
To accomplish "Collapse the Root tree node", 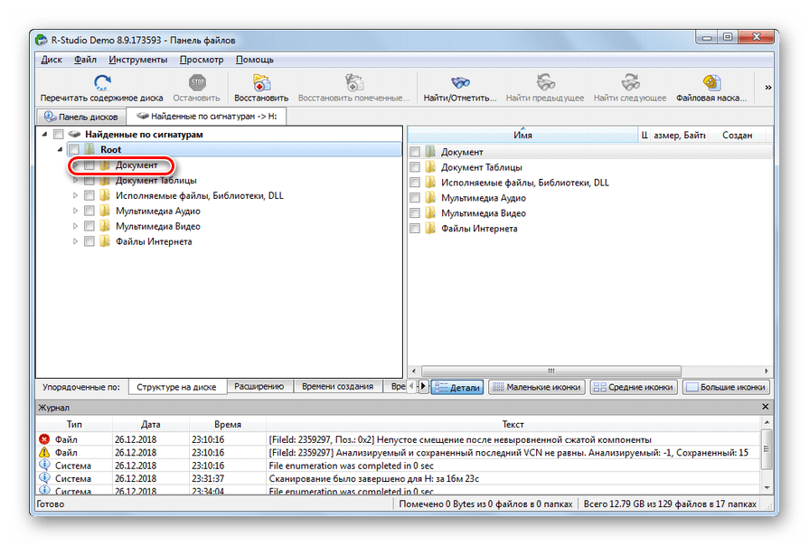I will (x=60, y=150).
